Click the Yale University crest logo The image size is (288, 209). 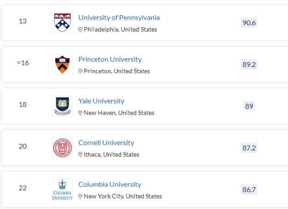[62, 106]
